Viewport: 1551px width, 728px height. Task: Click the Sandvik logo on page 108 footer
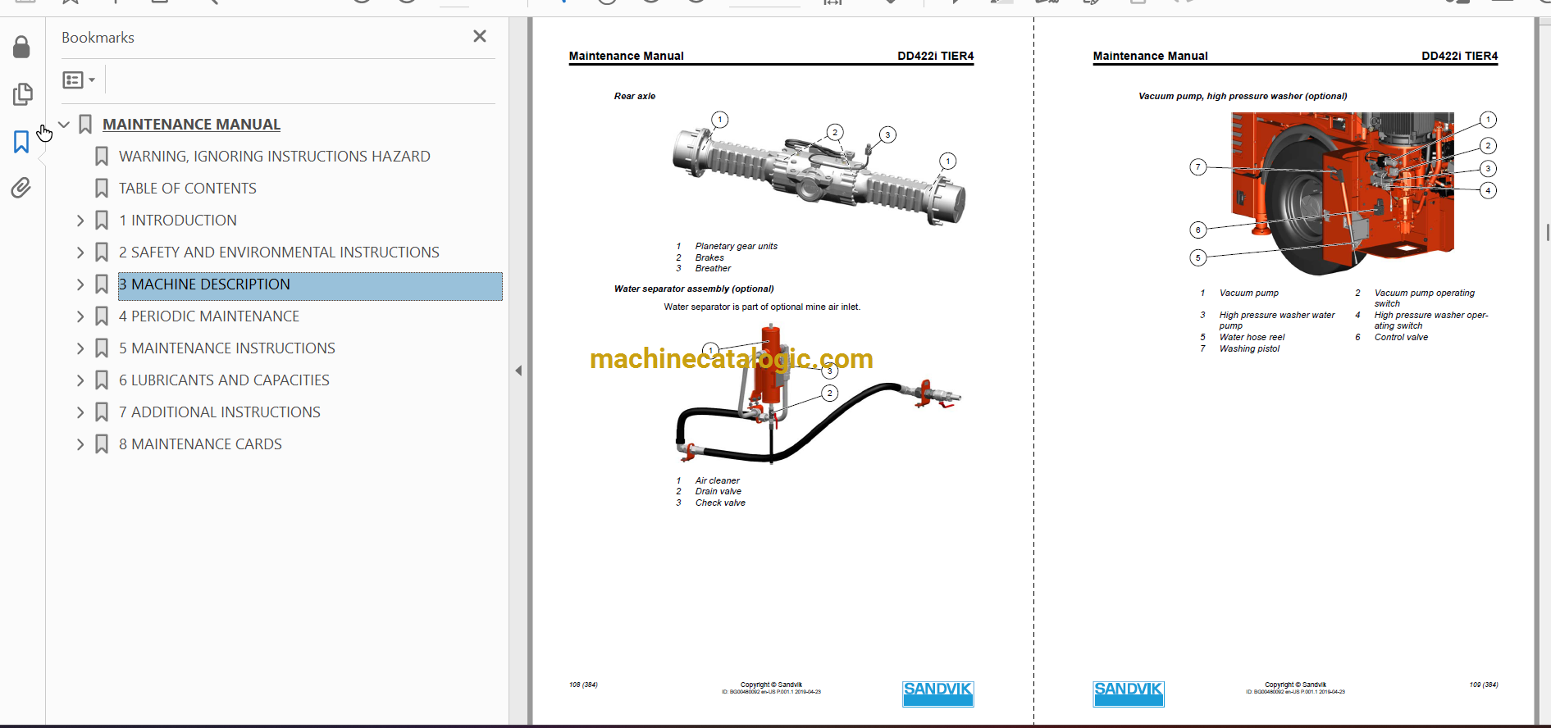pos(937,694)
